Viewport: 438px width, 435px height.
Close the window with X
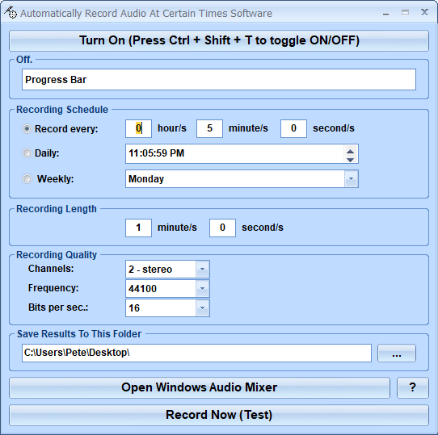[424, 12]
